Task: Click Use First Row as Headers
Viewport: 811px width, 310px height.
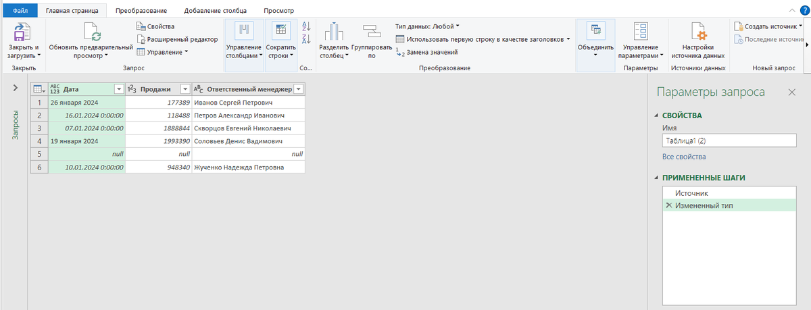Action: [x=483, y=39]
